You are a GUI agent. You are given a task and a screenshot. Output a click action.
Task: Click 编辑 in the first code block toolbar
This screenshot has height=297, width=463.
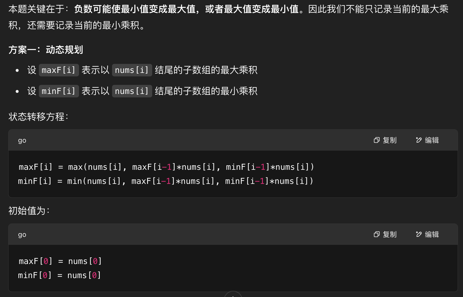[x=432, y=140]
